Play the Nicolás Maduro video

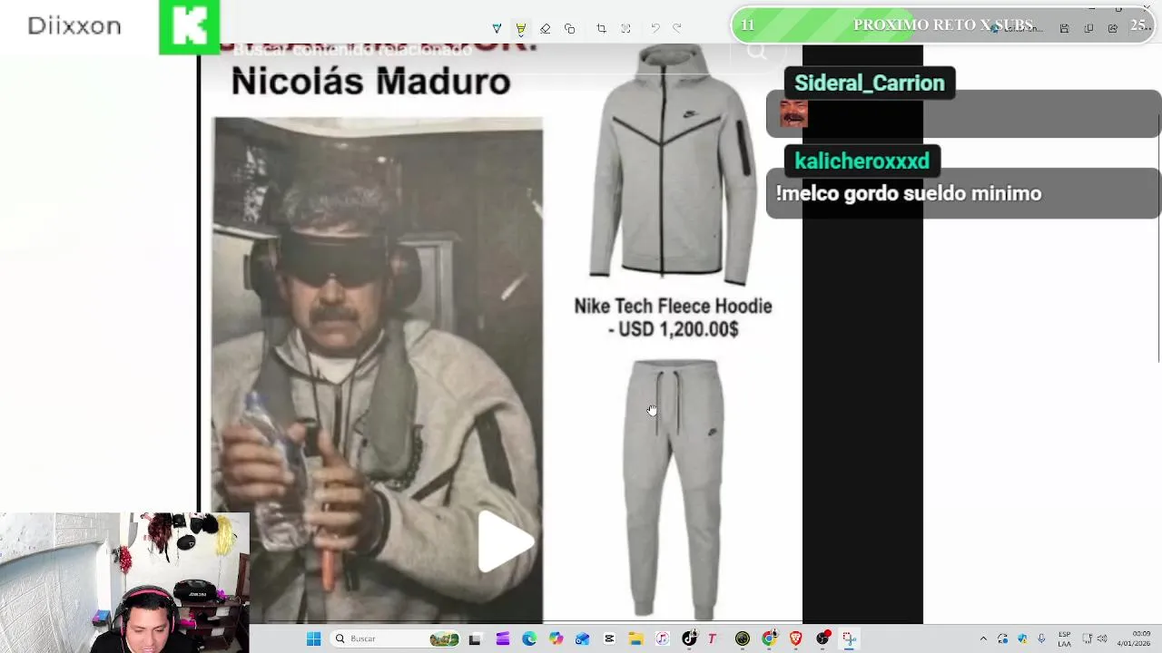click(x=504, y=542)
